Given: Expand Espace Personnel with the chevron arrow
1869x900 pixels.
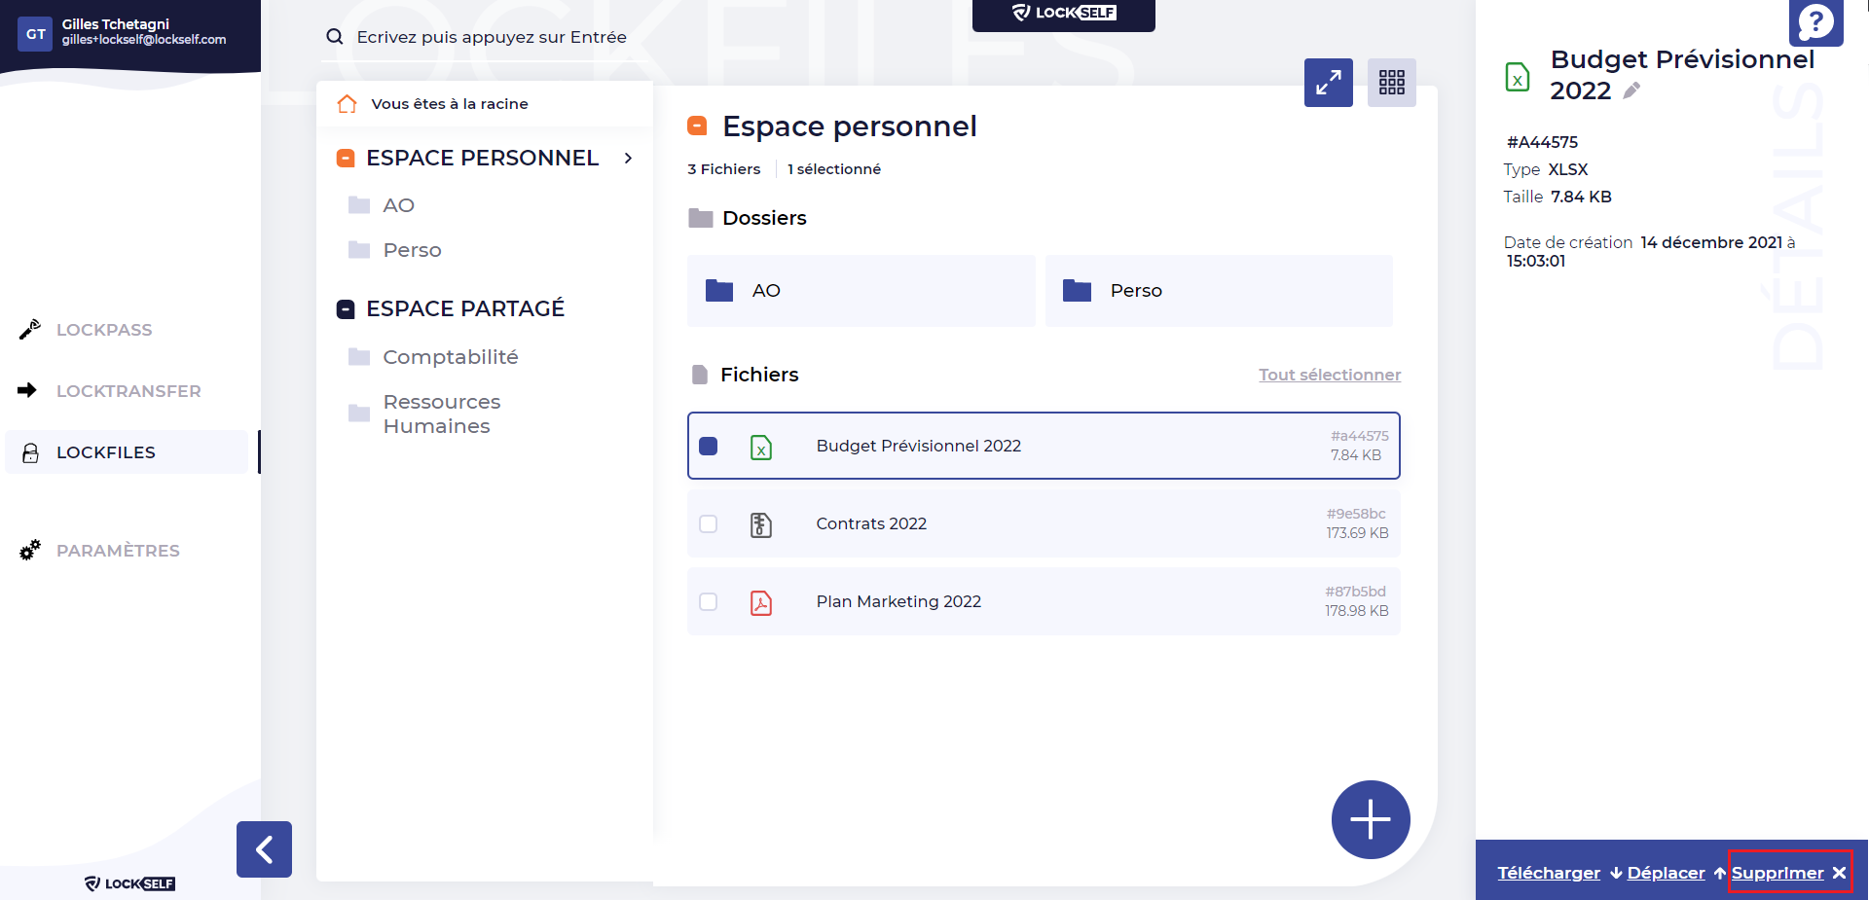Looking at the screenshot, I should click(x=629, y=158).
